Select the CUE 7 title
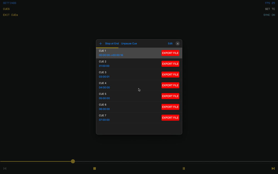 pyautogui.click(x=103, y=116)
